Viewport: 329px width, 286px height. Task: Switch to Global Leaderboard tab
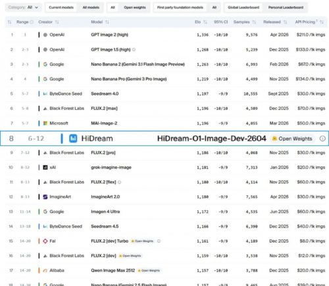[243, 7]
